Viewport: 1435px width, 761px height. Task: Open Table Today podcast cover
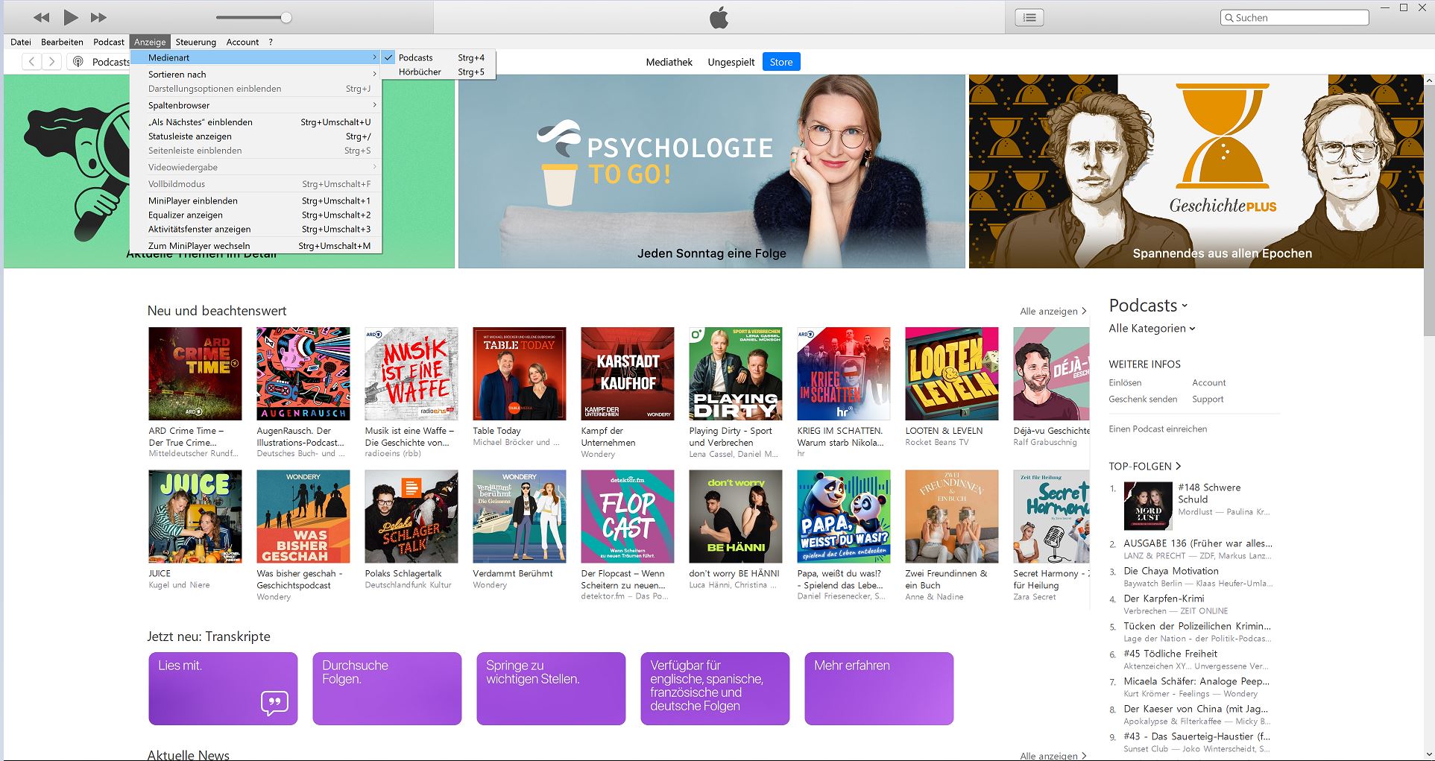[x=520, y=373]
